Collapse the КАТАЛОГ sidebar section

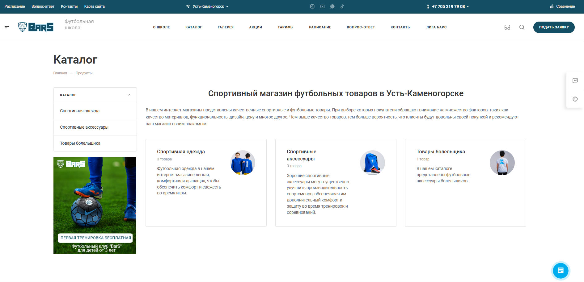click(129, 95)
